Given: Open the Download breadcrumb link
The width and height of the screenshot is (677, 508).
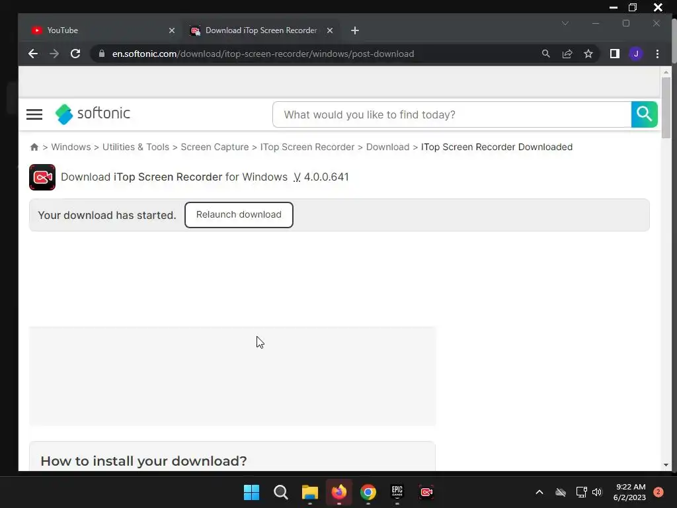Looking at the screenshot, I should (387, 147).
